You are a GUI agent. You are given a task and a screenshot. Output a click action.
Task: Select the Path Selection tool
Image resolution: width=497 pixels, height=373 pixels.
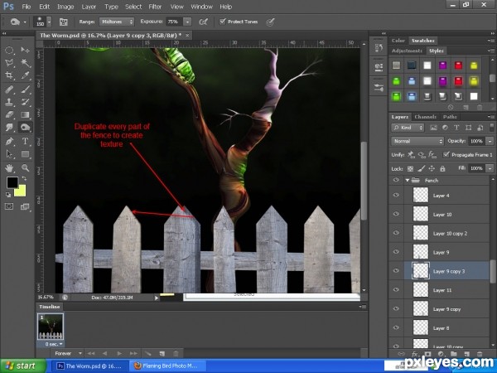pyautogui.click(x=9, y=154)
